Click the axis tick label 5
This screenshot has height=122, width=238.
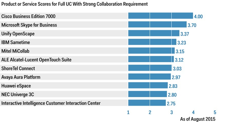pos(215,112)
